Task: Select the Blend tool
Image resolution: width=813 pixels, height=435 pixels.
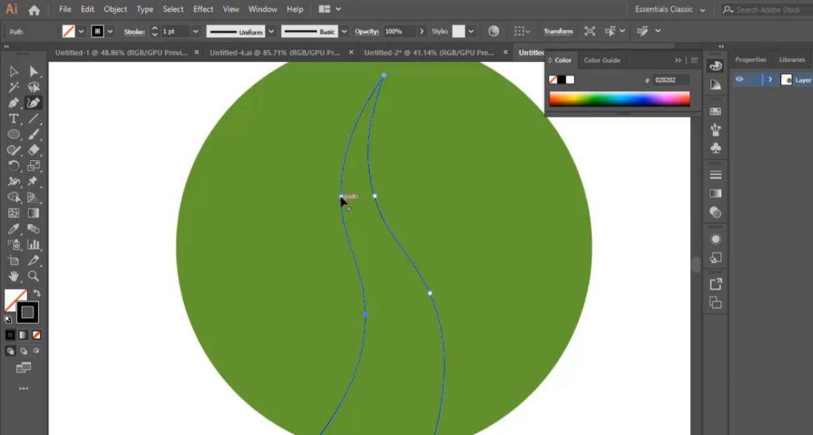Action: (x=33, y=228)
